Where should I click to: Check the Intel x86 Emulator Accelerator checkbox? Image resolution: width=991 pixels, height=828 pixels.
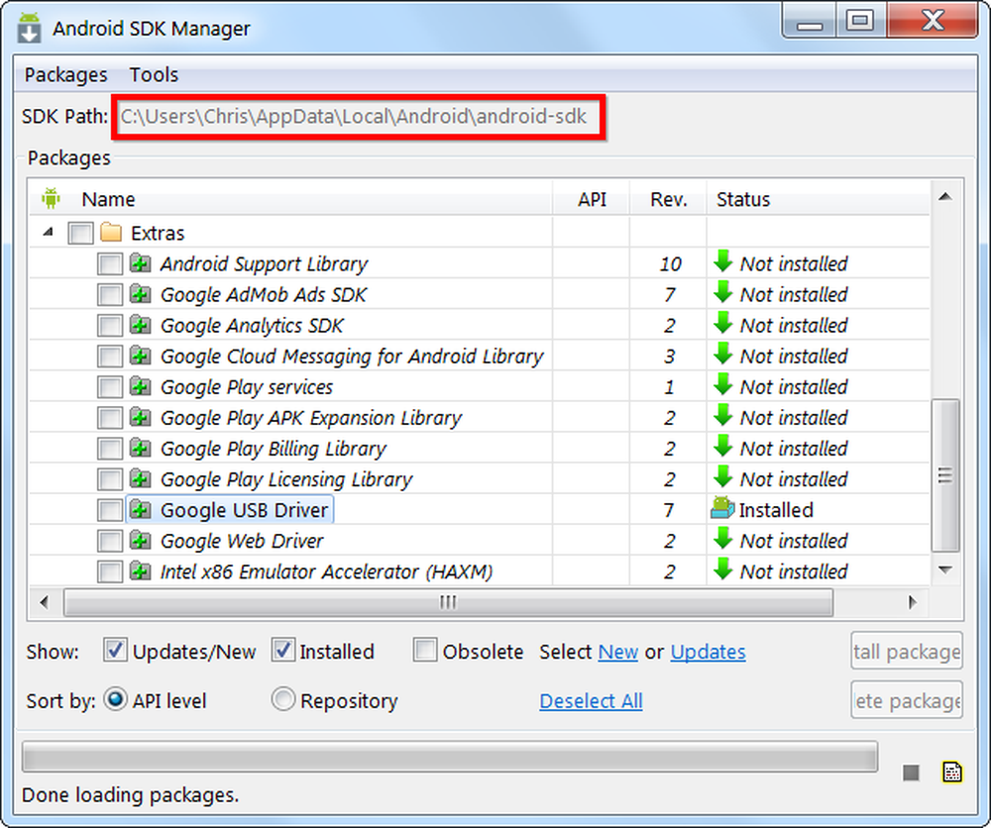point(110,572)
